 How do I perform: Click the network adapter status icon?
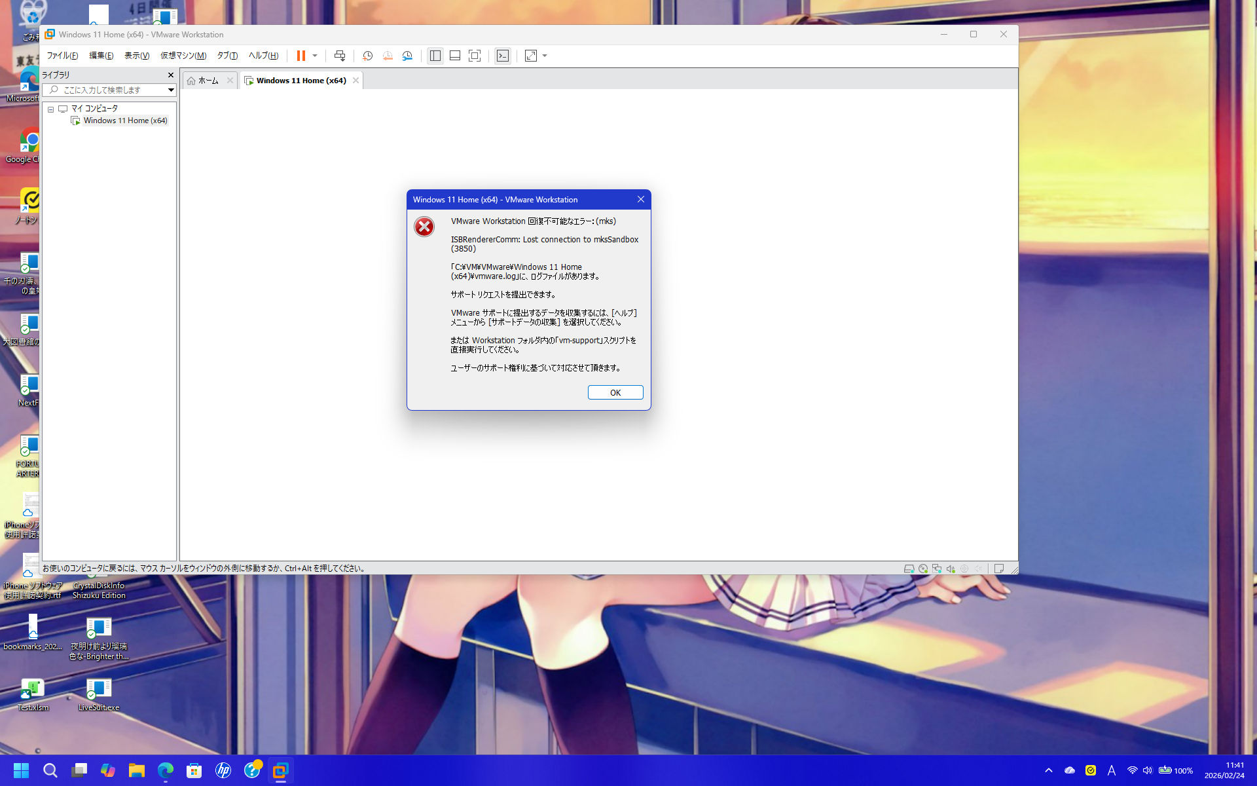[937, 569]
